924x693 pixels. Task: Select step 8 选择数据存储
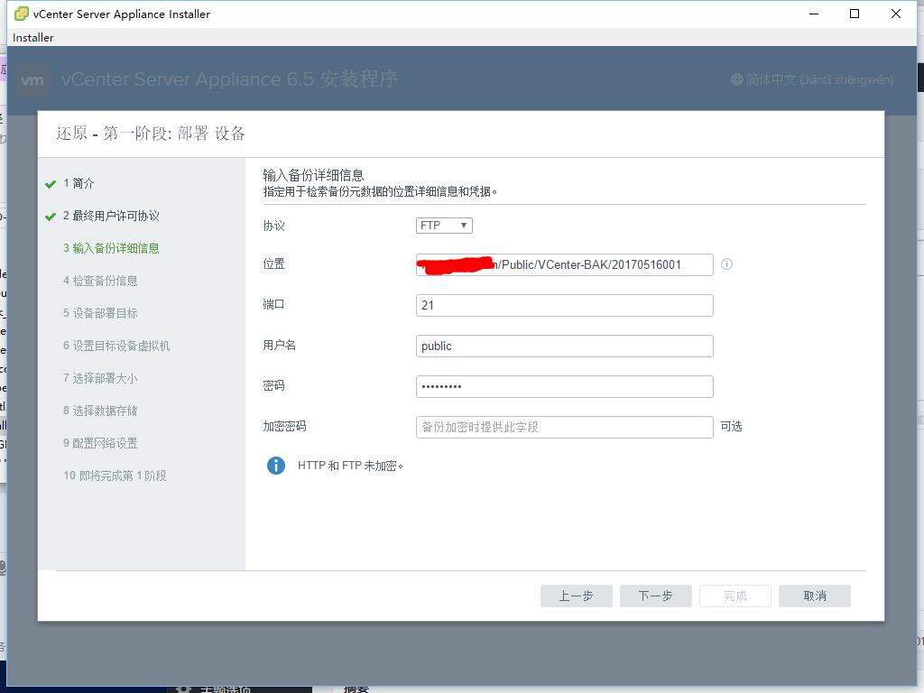(100, 411)
